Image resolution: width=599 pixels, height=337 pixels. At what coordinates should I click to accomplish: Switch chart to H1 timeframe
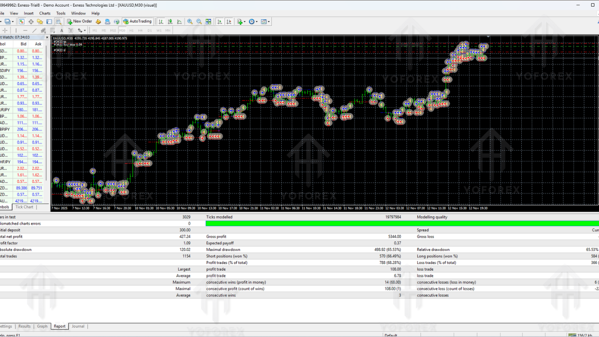[x=131, y=30]
